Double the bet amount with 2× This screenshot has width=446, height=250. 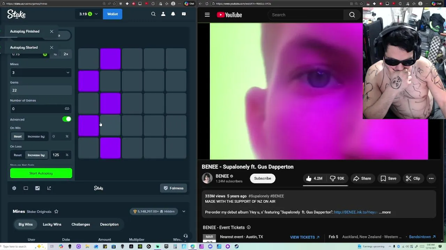66,54
